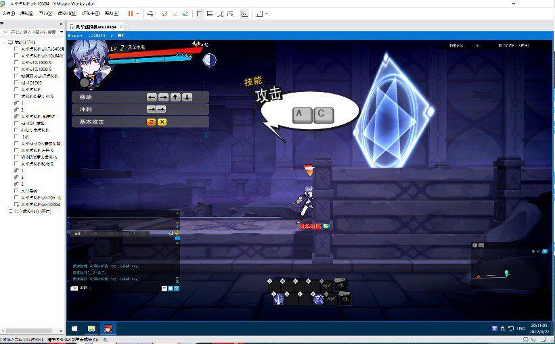Open the game channel dropdown at top right
This screenshot has width=555, height=344.
coord(477,46)
